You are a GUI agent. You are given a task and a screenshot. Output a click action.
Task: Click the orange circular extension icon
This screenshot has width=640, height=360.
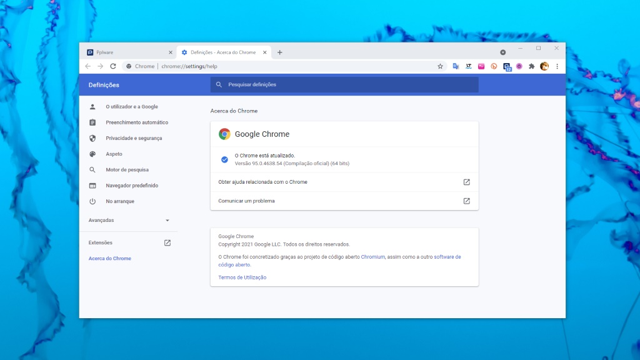click(494, 66)
